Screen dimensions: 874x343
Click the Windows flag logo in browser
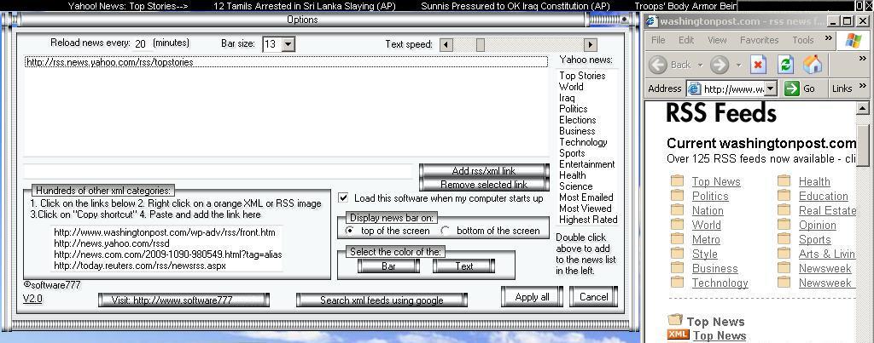[x=853, y=40]
